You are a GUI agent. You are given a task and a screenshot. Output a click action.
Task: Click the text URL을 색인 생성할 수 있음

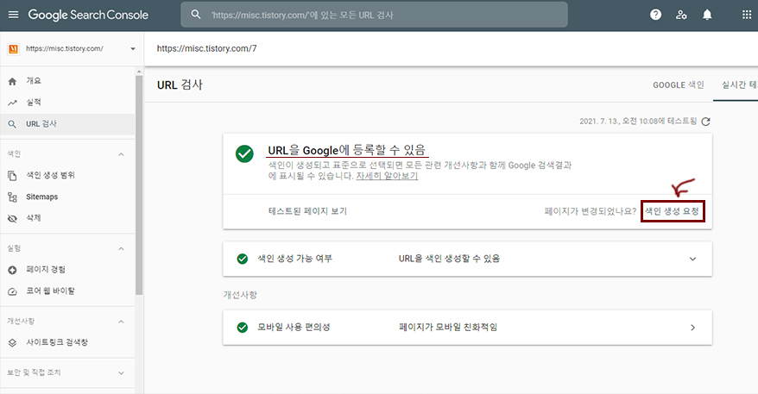pyautogui.click(x=449, y=259)
